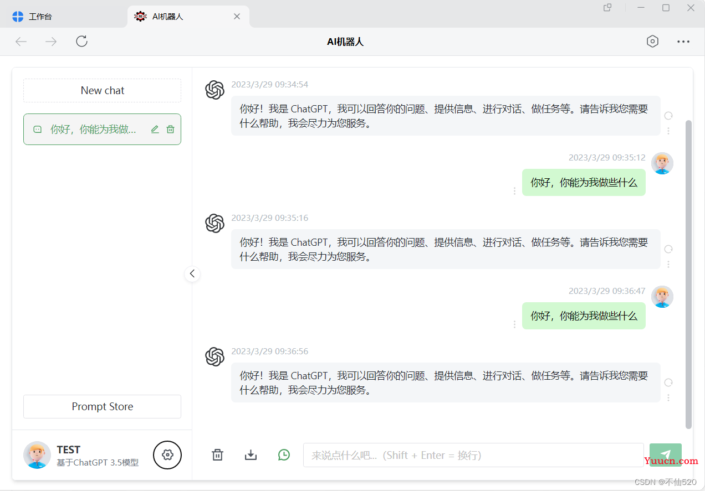Toggle the green context history icon

(284, 455)
